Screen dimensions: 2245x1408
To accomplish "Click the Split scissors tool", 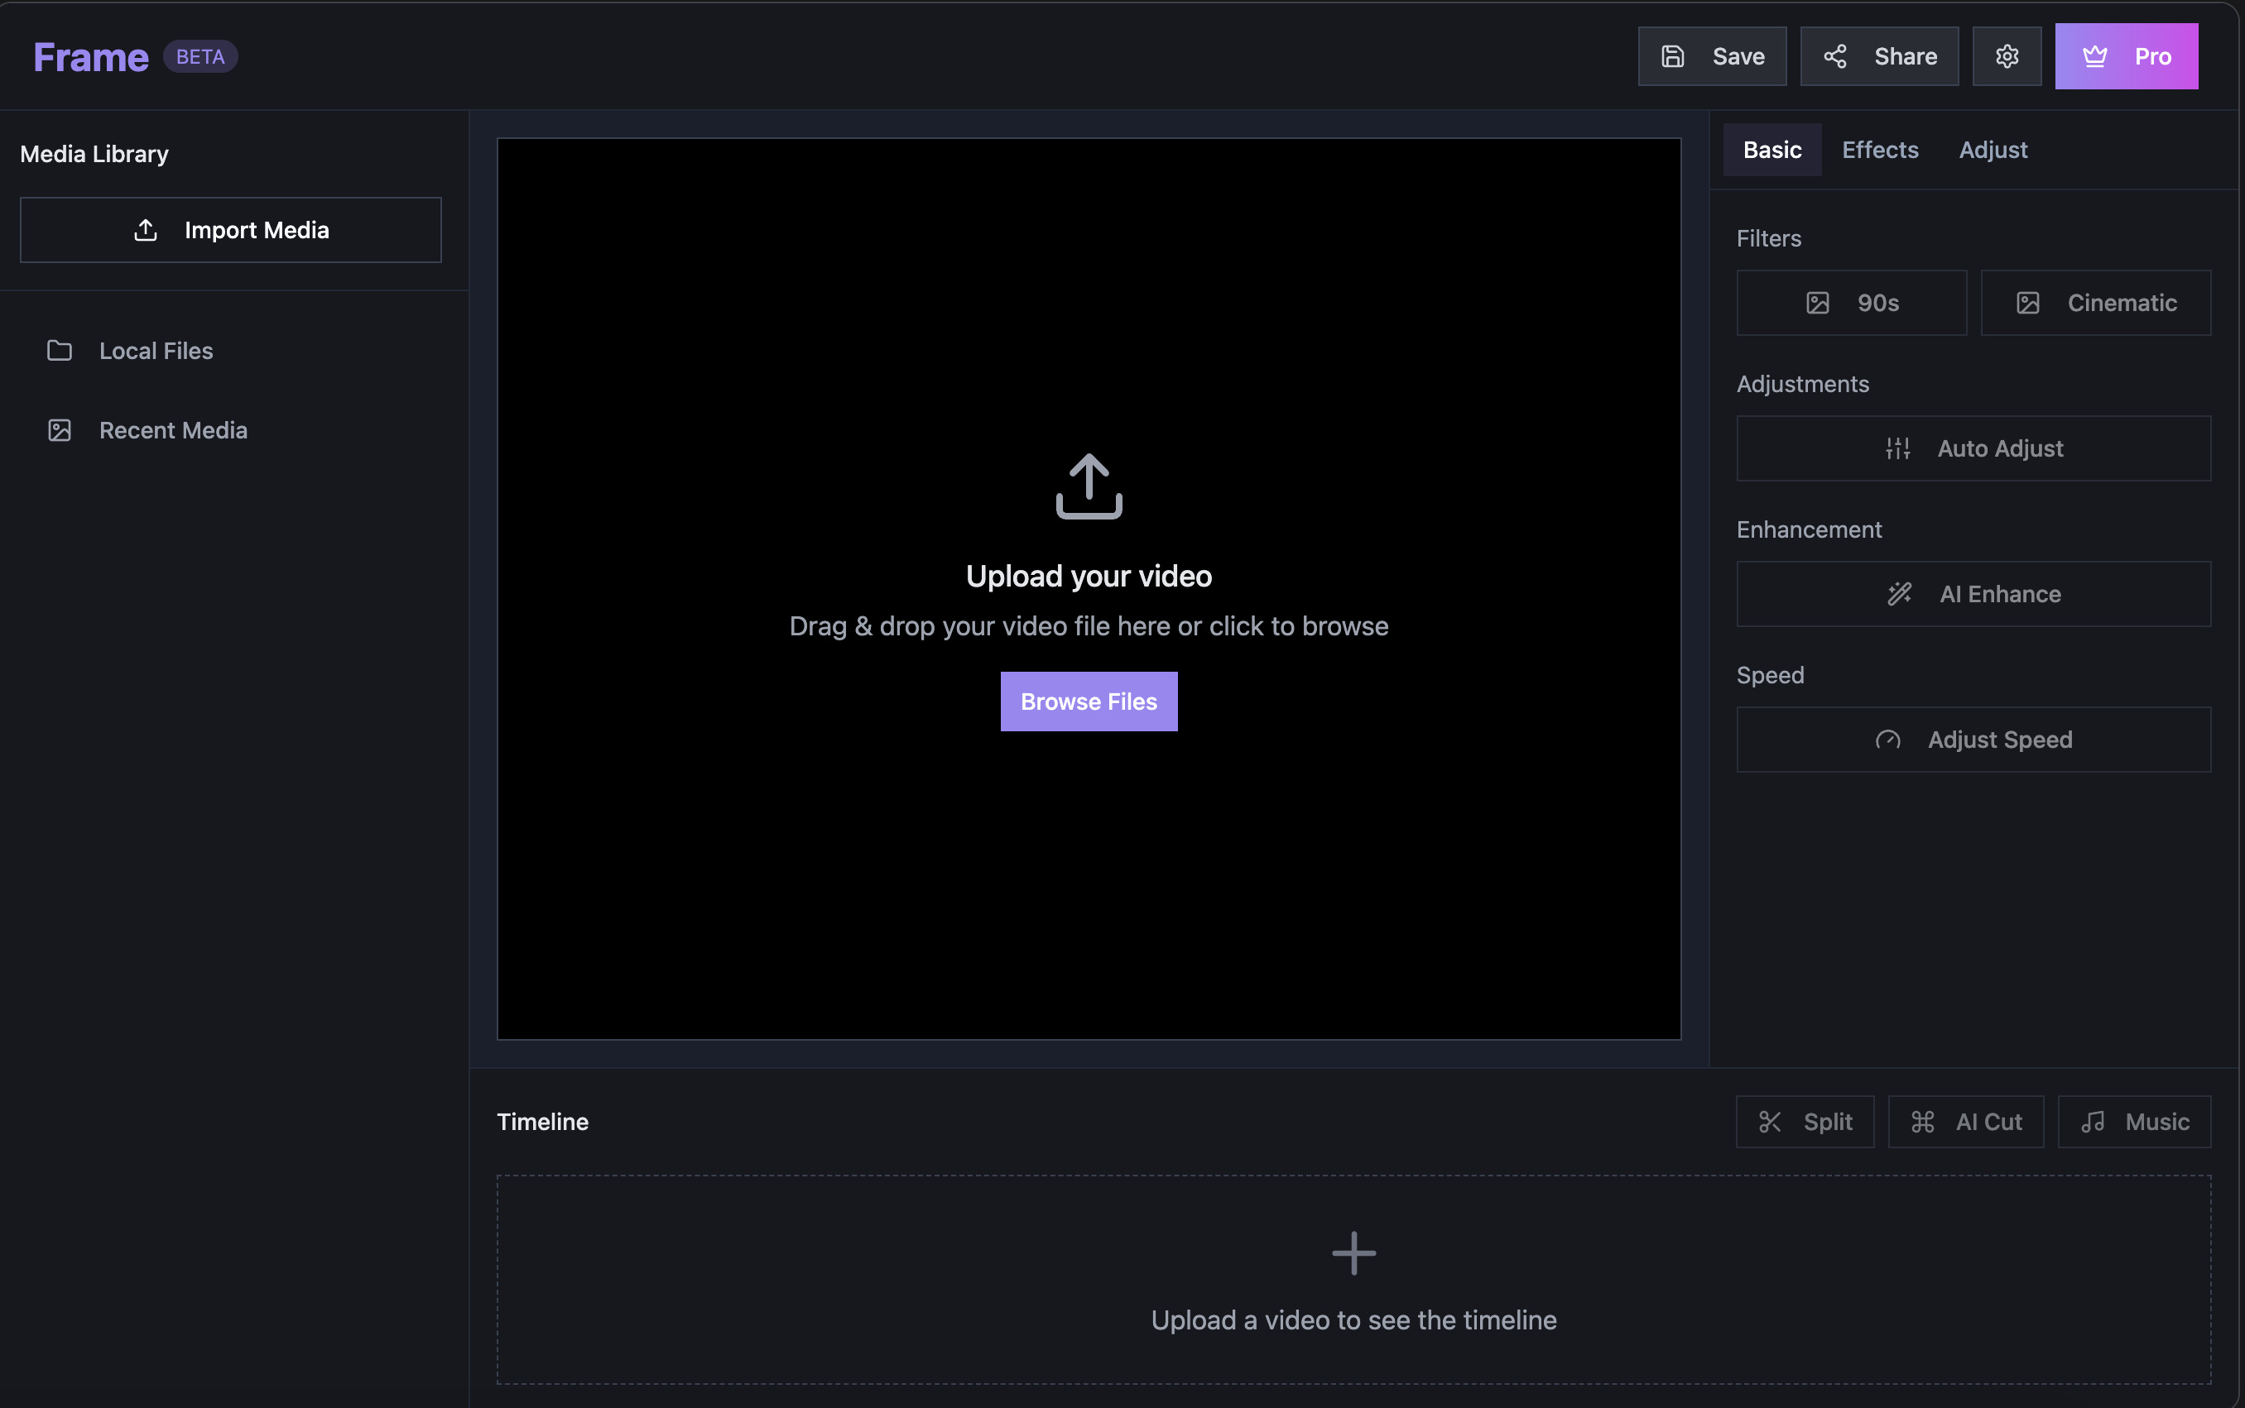I will pyautogui.click(x=1805, y=1121).
